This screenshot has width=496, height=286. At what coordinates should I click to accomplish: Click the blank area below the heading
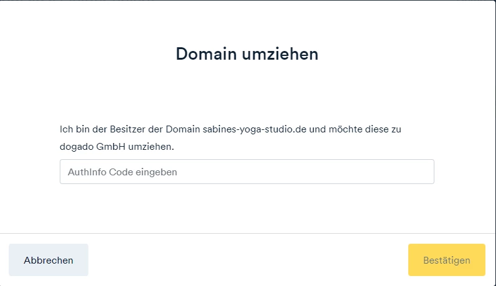pyautogui.click(x=246, y=91)
